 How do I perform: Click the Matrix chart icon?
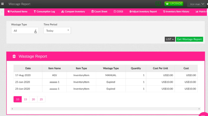197,12
